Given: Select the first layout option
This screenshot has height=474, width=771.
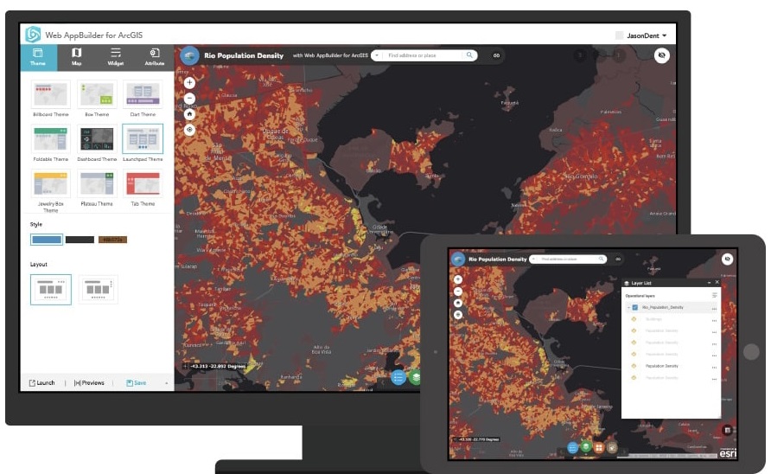Looking at the screenshot, I should point(51,290).
